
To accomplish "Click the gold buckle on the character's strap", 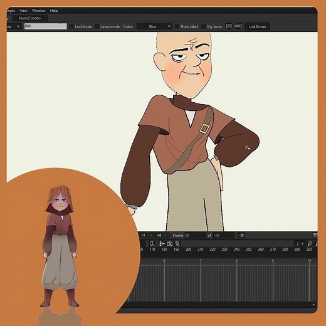I will point(204,129).
